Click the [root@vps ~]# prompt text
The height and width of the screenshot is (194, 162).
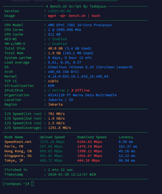point(16,184)
